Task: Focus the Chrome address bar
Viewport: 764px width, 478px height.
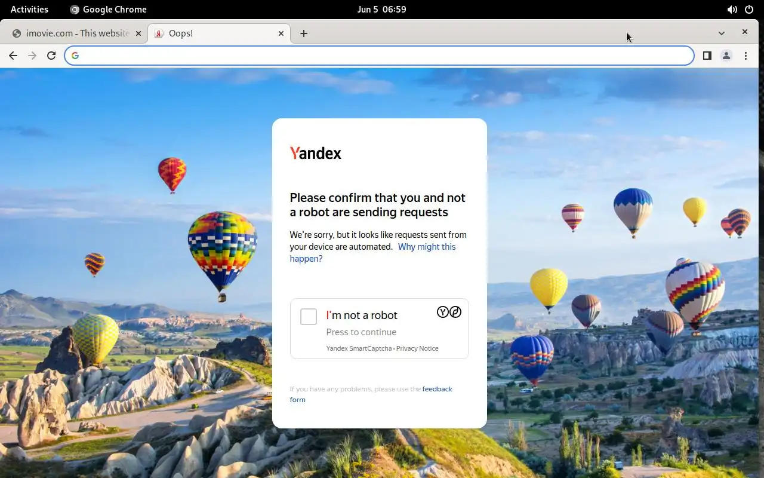Action: click(x=379, y=56)
